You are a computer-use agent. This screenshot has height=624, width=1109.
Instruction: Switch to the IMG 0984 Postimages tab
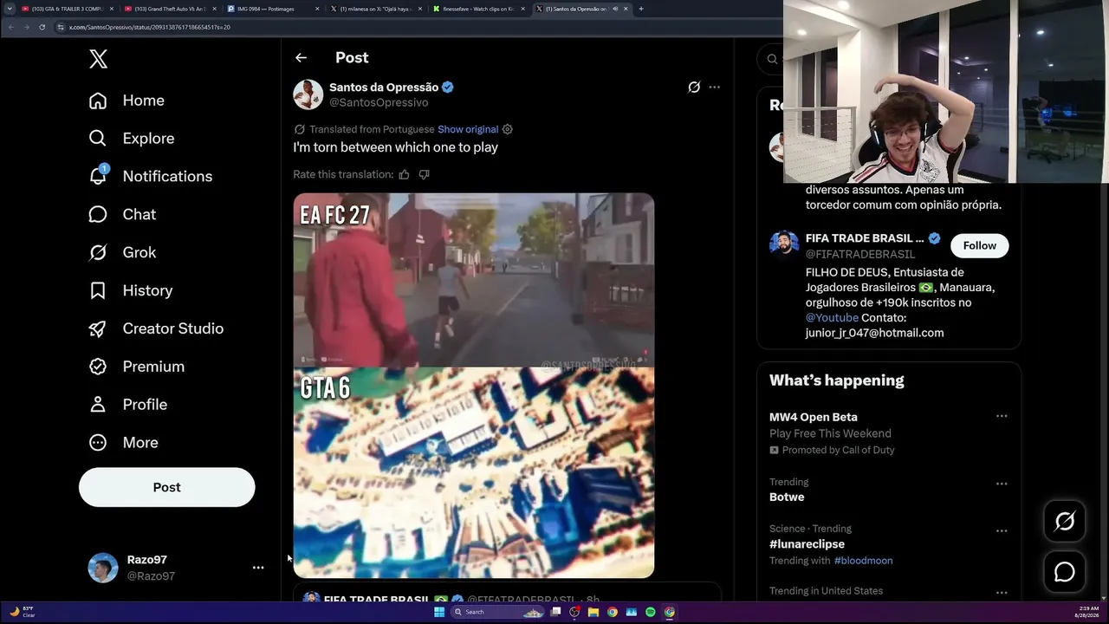[x=273, y=9]
